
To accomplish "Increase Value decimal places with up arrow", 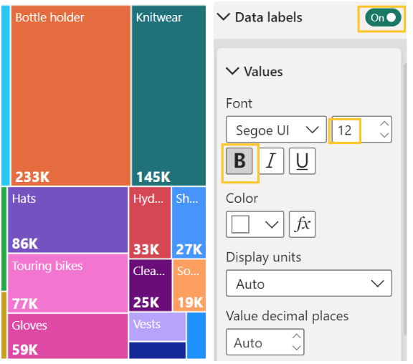I will pyautogui.click(x=297, y=337).
